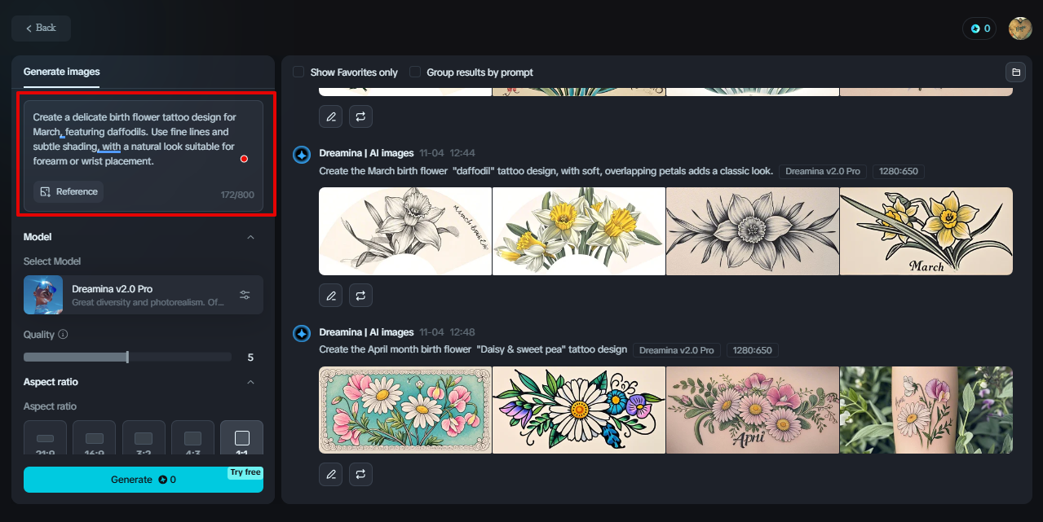Open the Dreamina v2.0 Pro model selector
1043x522 pixels.
point(143,295)
